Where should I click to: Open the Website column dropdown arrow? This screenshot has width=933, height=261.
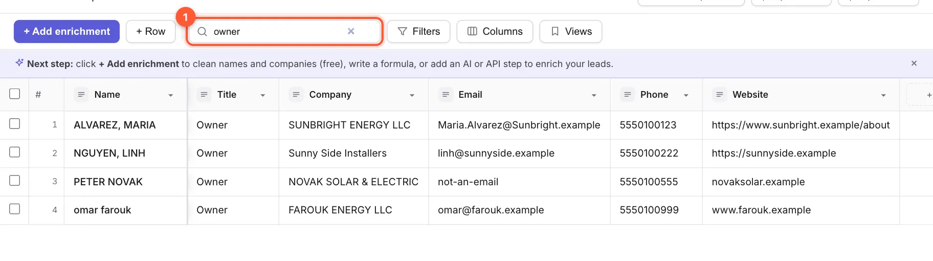tap(883, 95)
